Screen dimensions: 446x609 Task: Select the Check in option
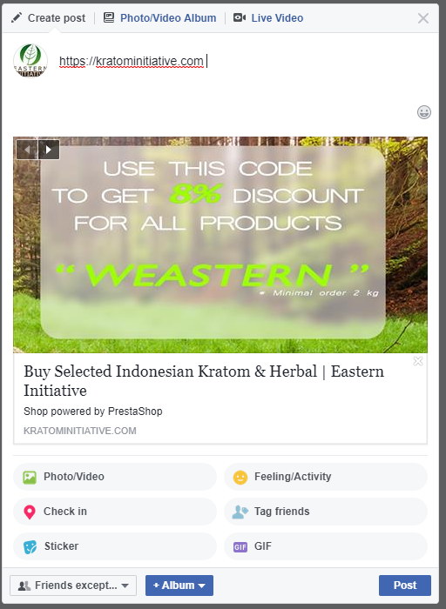(115, 512)
